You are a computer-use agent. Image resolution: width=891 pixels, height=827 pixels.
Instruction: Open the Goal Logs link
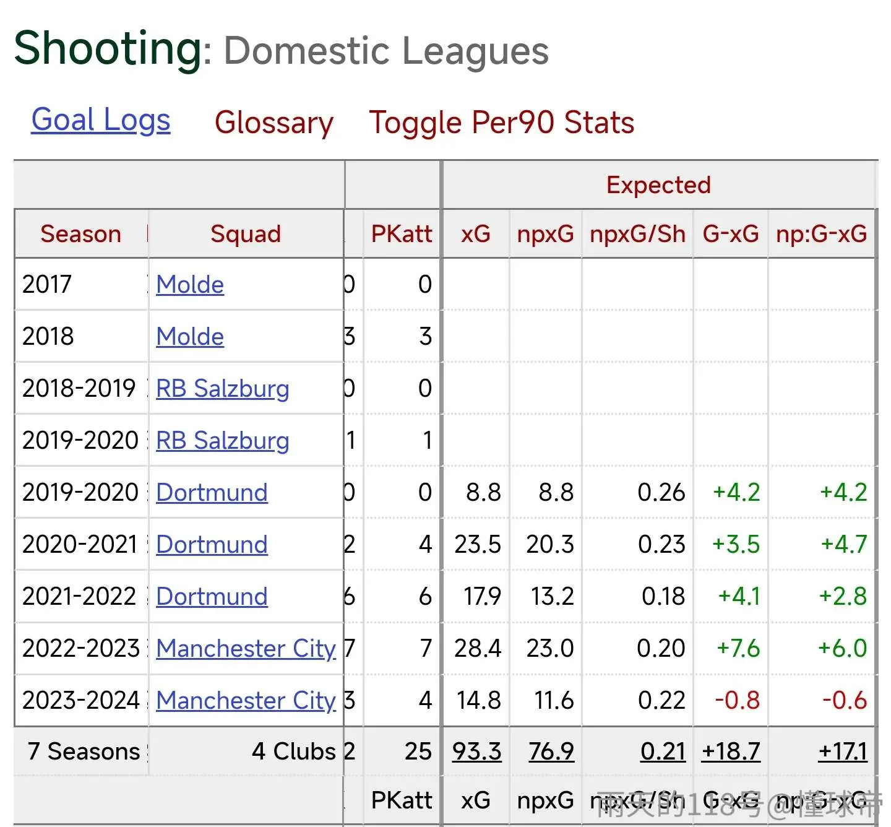(101, 120)
